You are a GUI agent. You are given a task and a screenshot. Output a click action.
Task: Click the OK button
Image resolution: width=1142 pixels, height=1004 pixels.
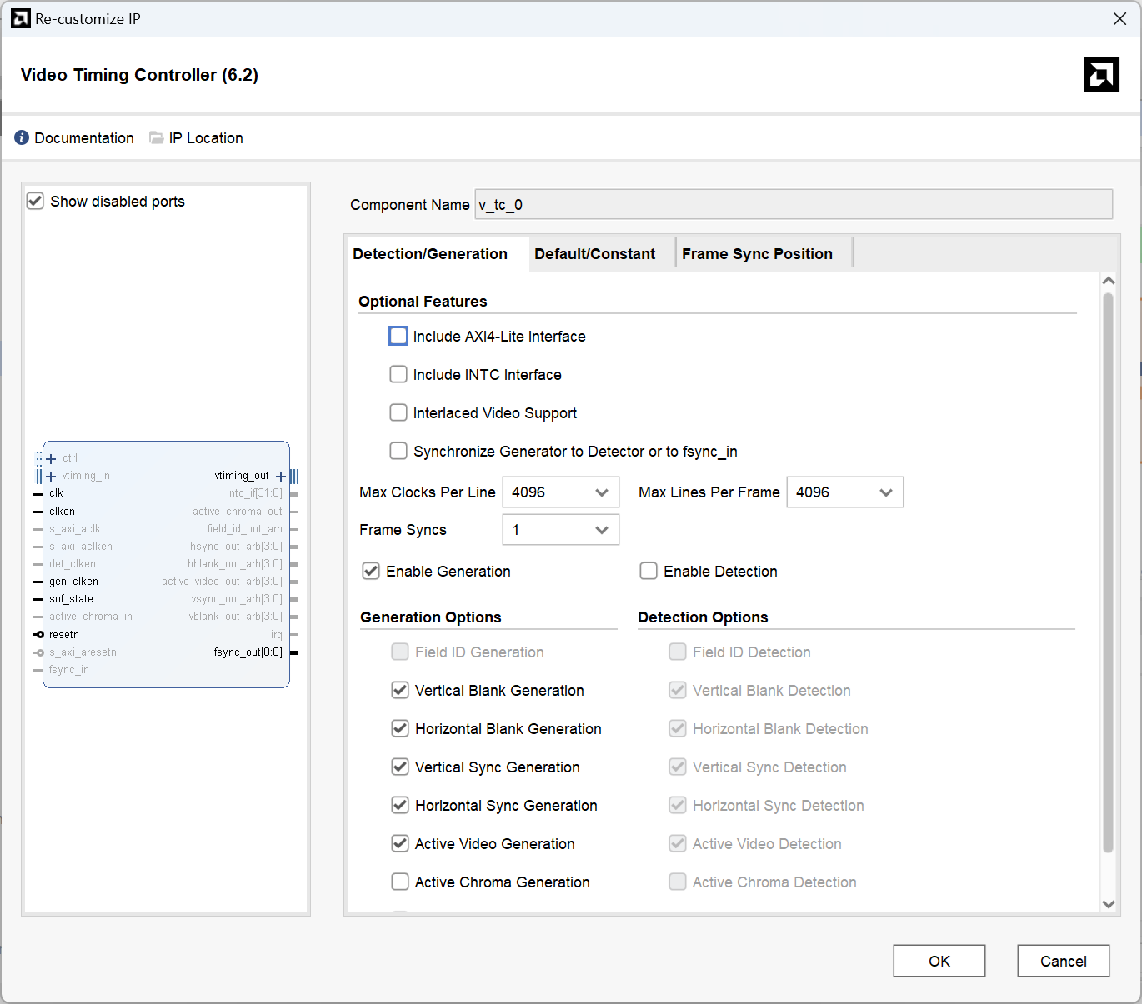tap(939, 961)
